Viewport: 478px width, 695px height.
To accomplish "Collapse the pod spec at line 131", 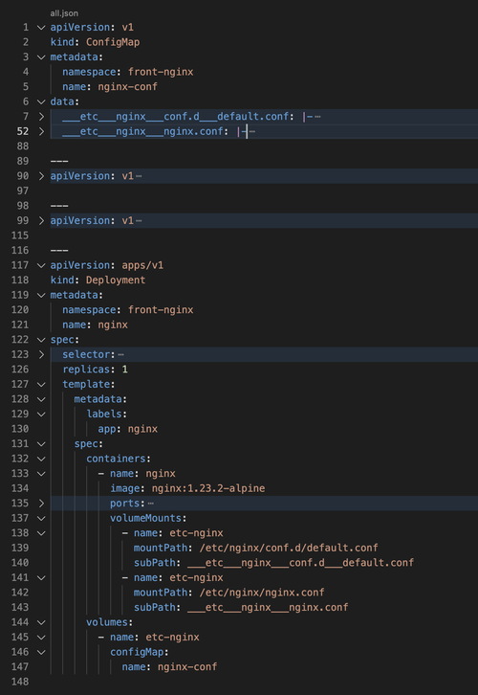I will click(41, 443).
